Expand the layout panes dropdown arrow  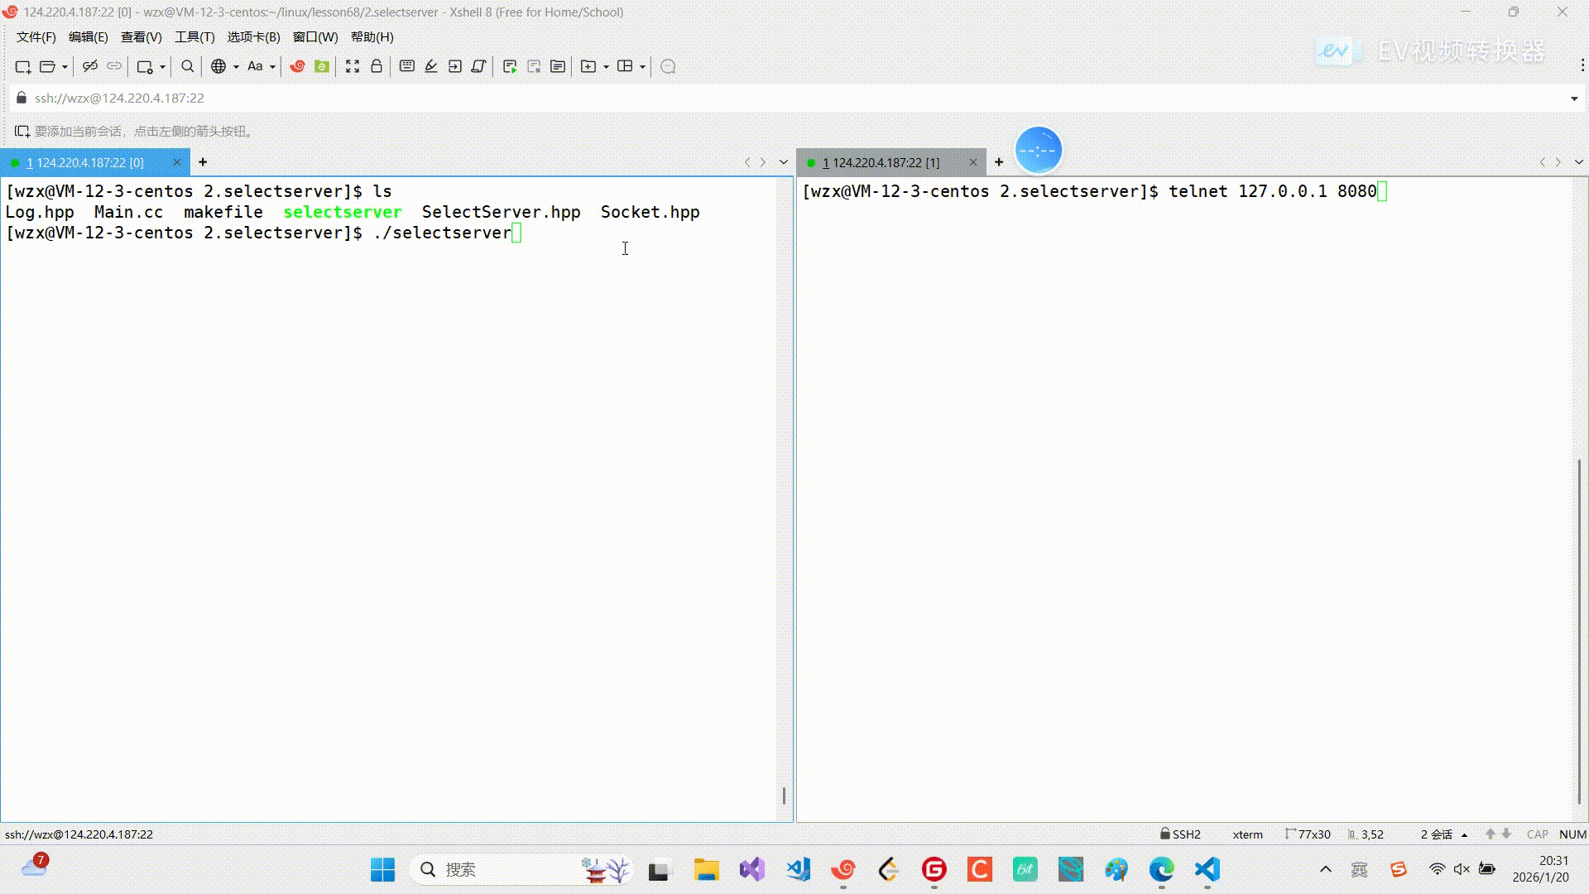pos(642,67)
